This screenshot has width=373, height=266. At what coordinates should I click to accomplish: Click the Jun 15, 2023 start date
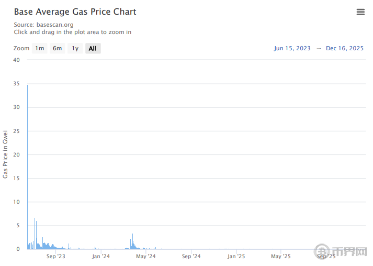[x=292, y=48]
